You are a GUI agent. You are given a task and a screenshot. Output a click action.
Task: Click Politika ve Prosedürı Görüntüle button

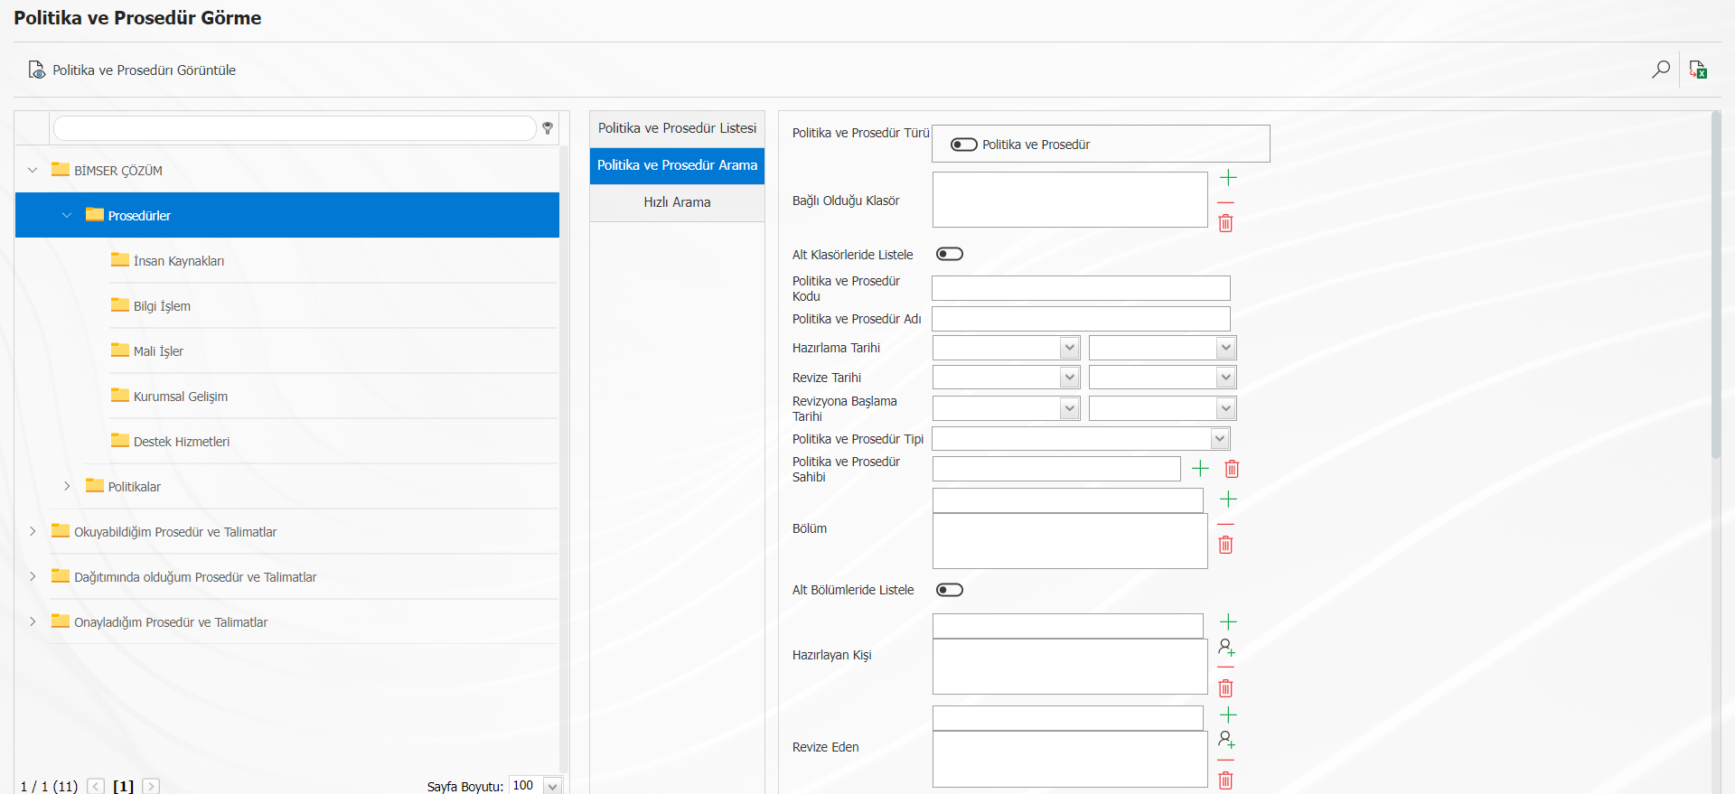pyautogui.click(x=133, y=70)
